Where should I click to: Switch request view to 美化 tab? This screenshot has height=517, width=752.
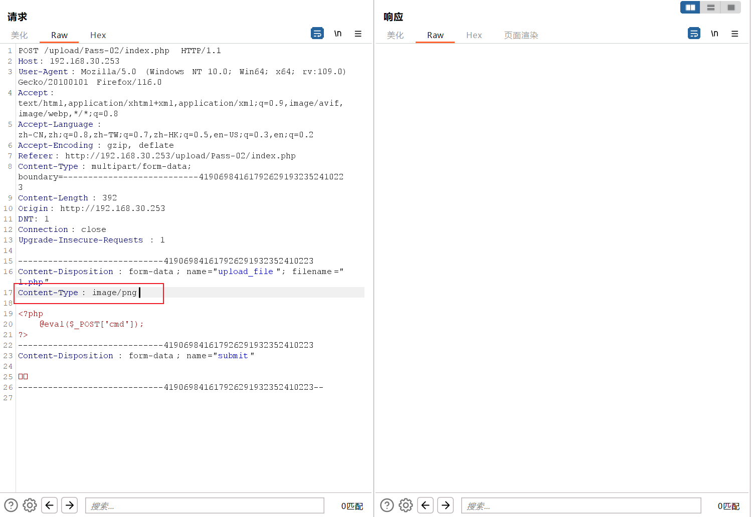pos(20,35)
